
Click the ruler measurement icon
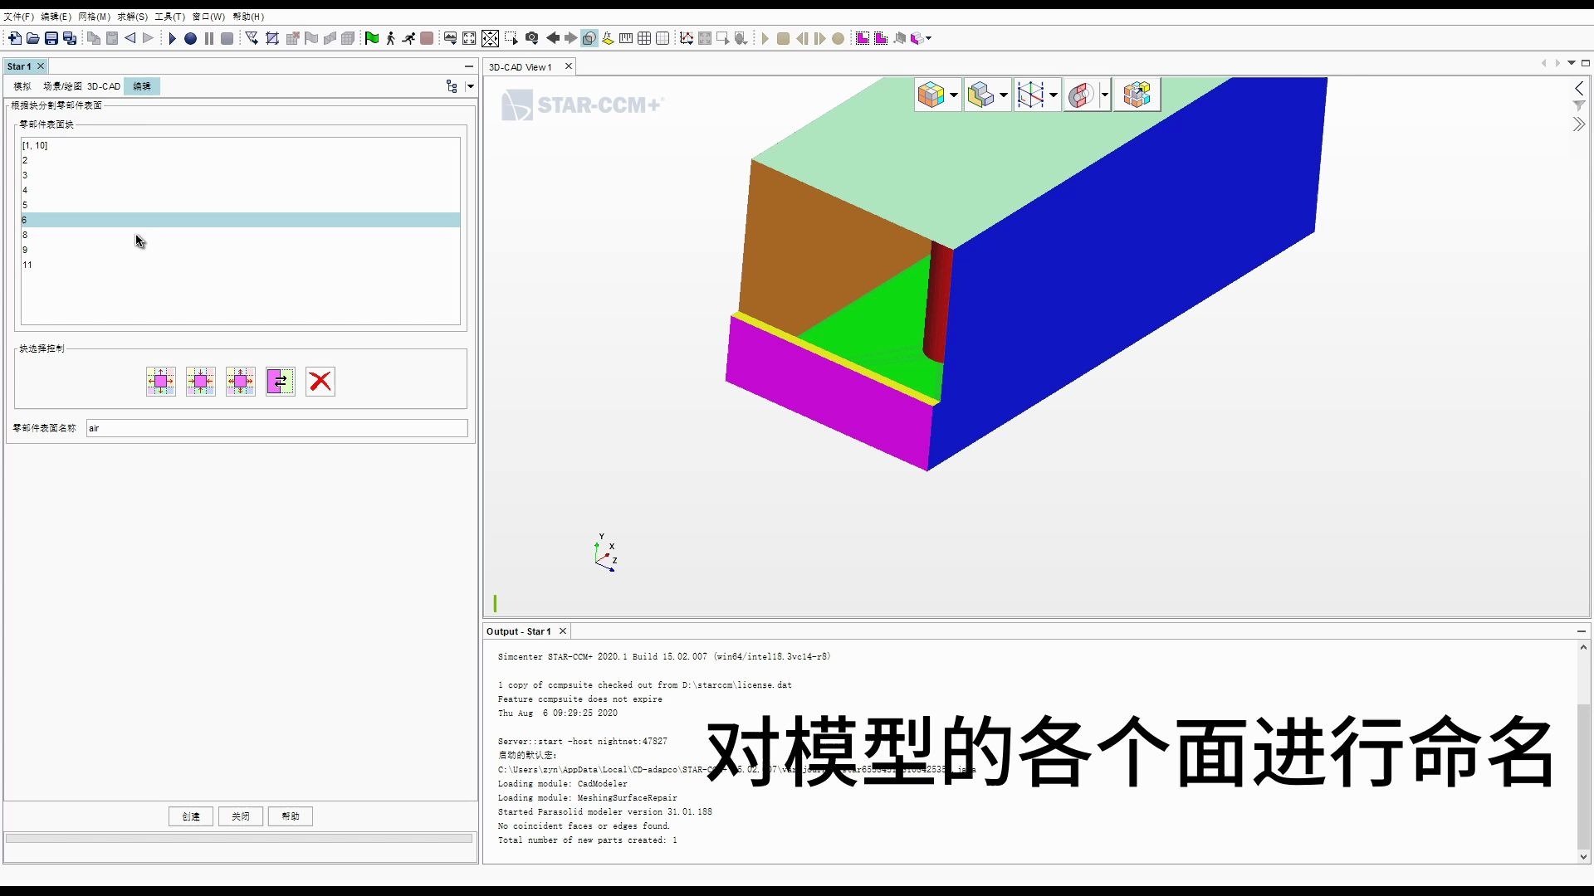point(626,38)
